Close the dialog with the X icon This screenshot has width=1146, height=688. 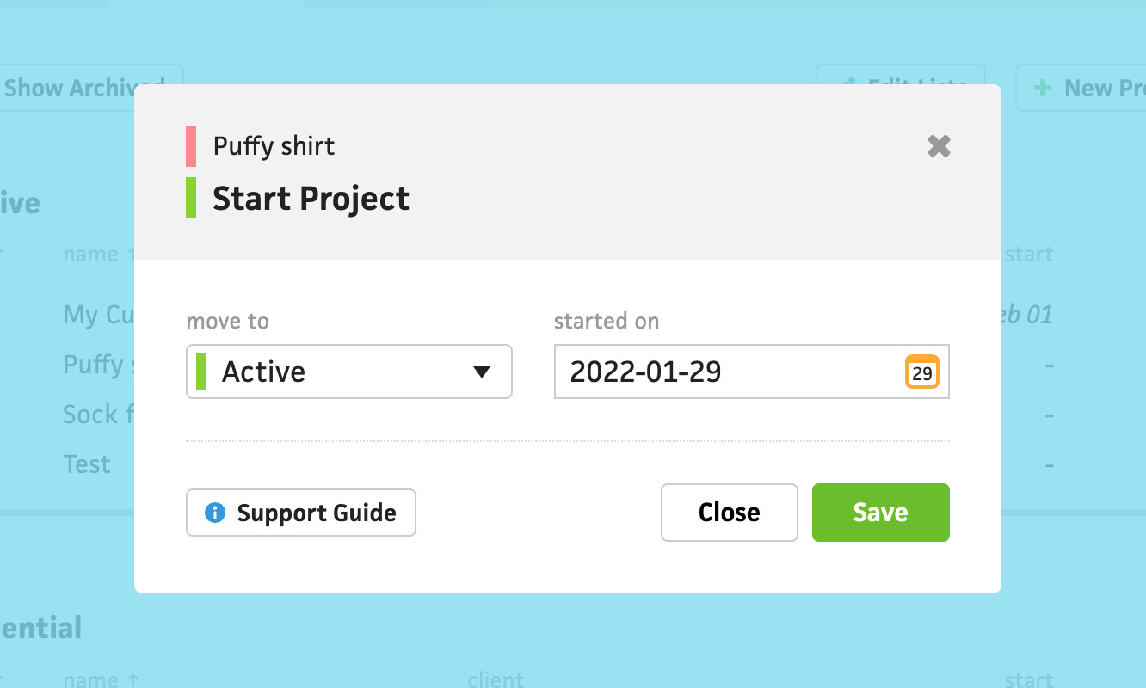click(x=939, y=146)
